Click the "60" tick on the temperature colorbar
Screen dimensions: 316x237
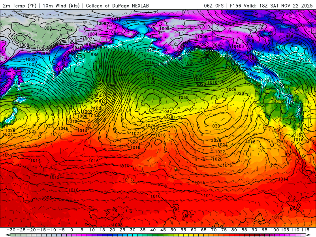click(194, 230)
